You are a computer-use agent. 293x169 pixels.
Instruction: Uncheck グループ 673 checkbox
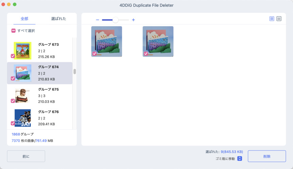tap(13, 56)
